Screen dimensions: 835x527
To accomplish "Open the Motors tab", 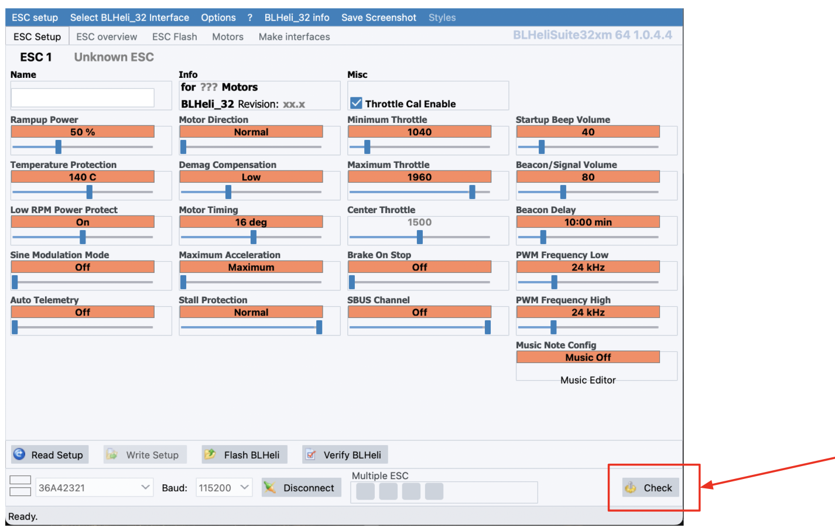I will [x=228, y=37].
